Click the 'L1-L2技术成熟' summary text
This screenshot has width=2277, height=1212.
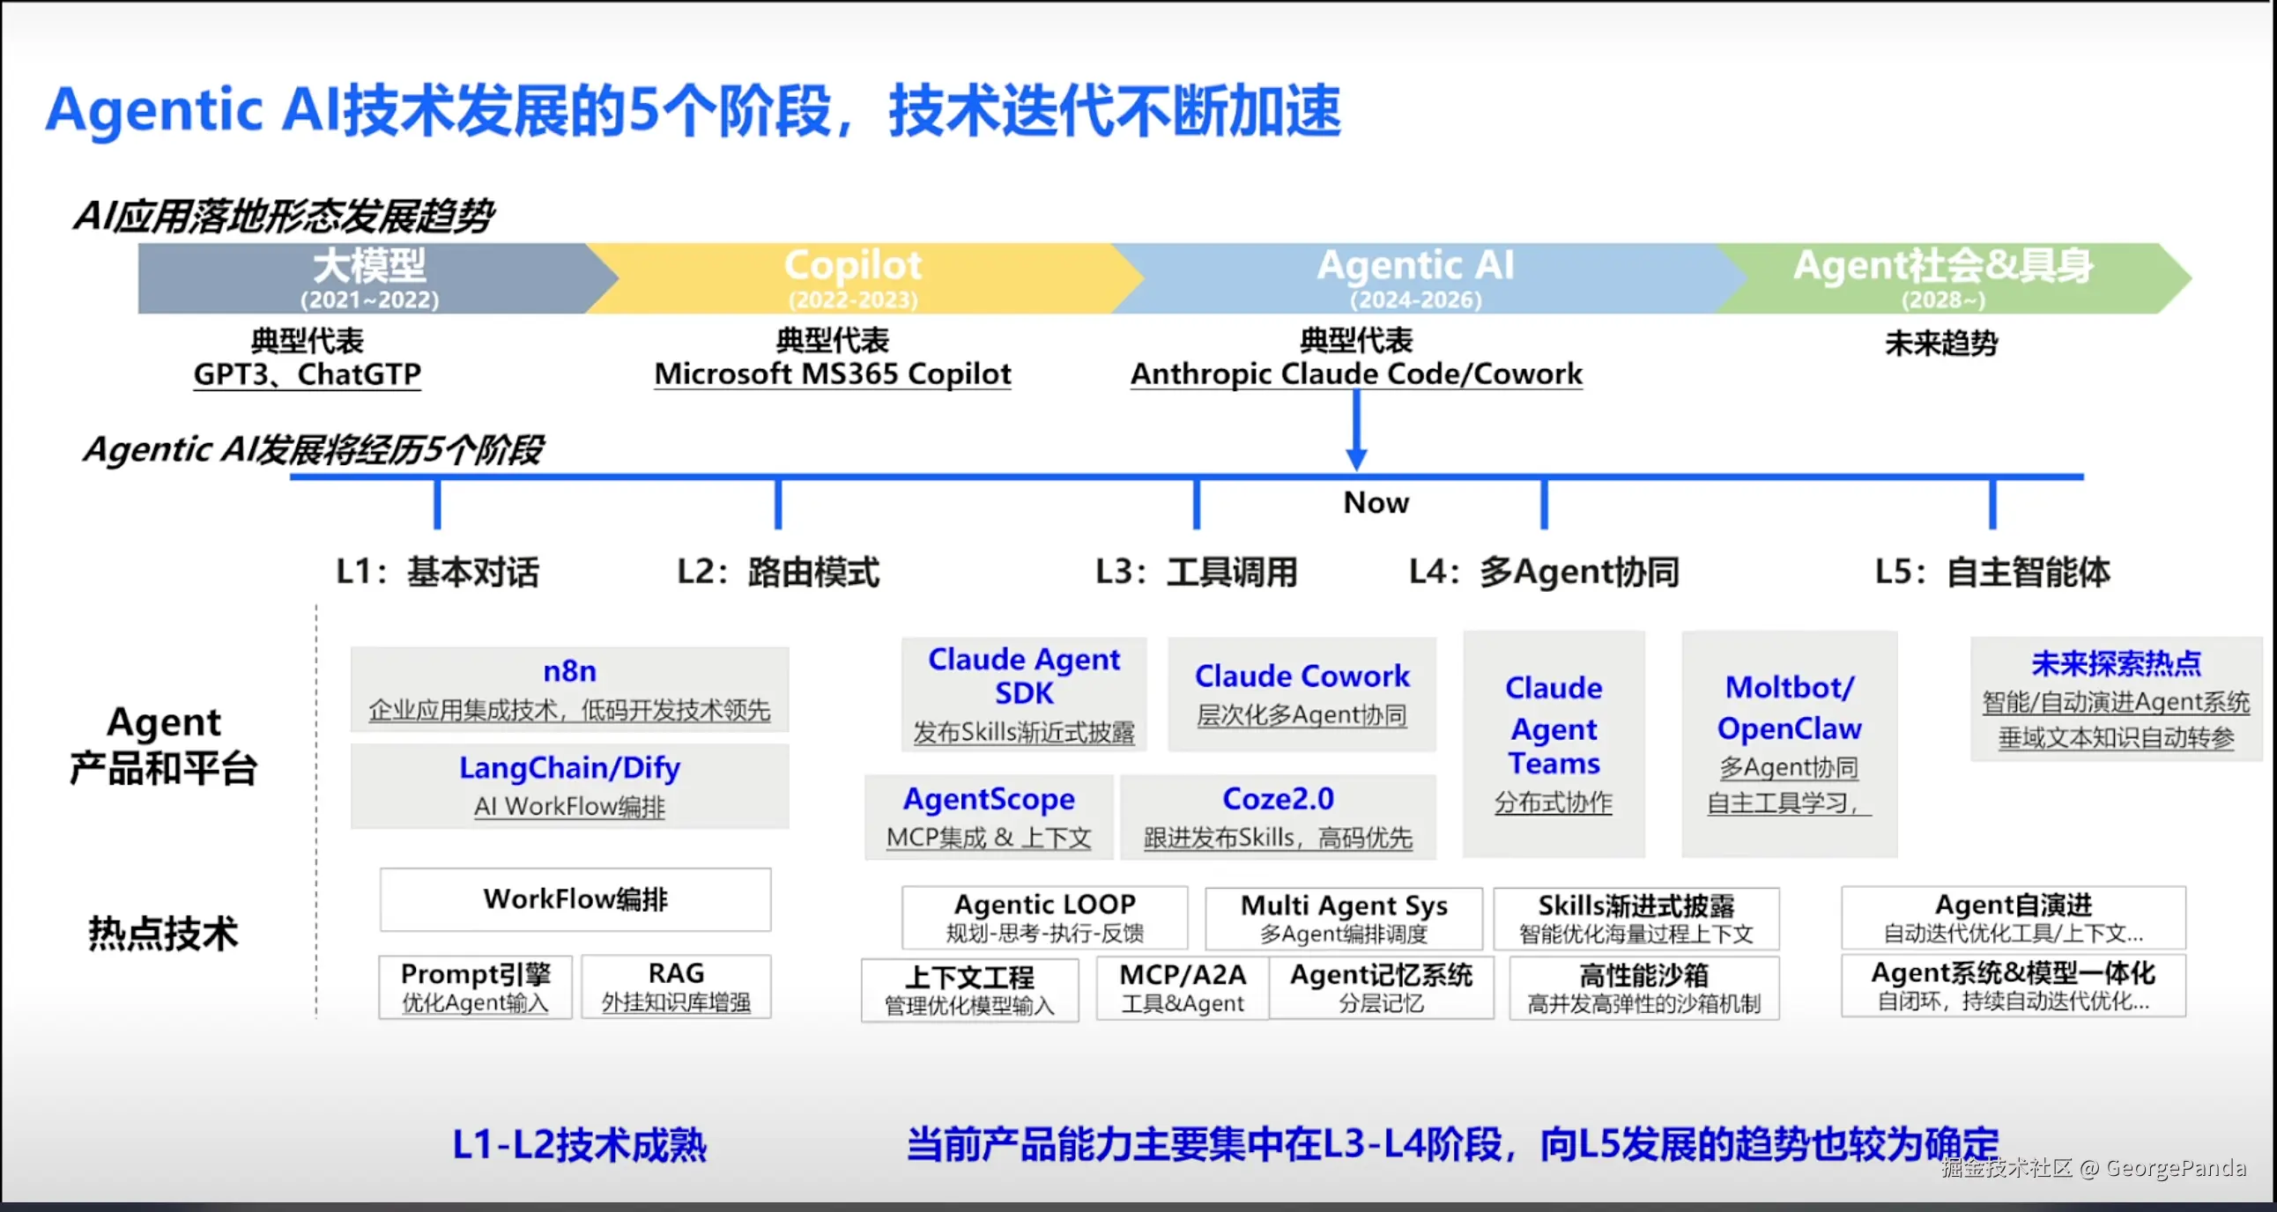tap(580, 1145)
